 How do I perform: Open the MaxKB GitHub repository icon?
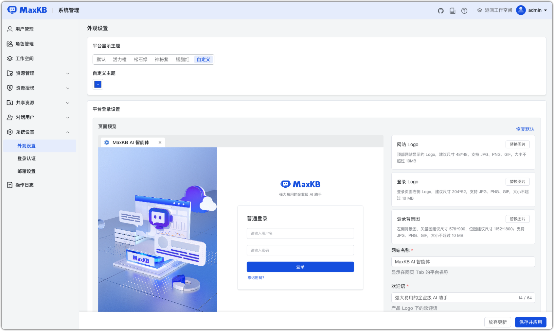(440, 10)
